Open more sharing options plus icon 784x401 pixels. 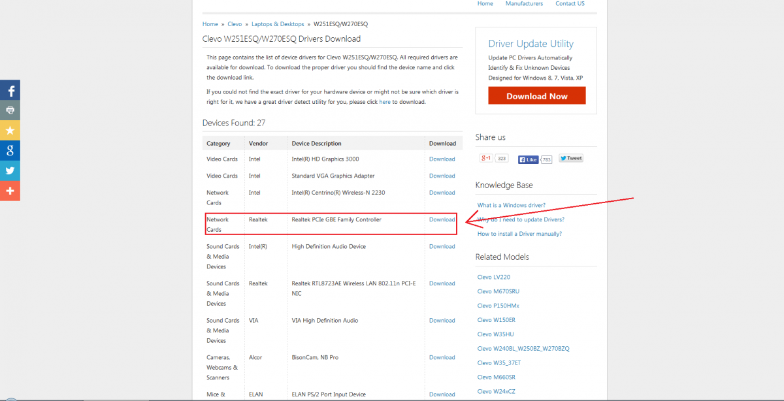(x=10, y=191)
